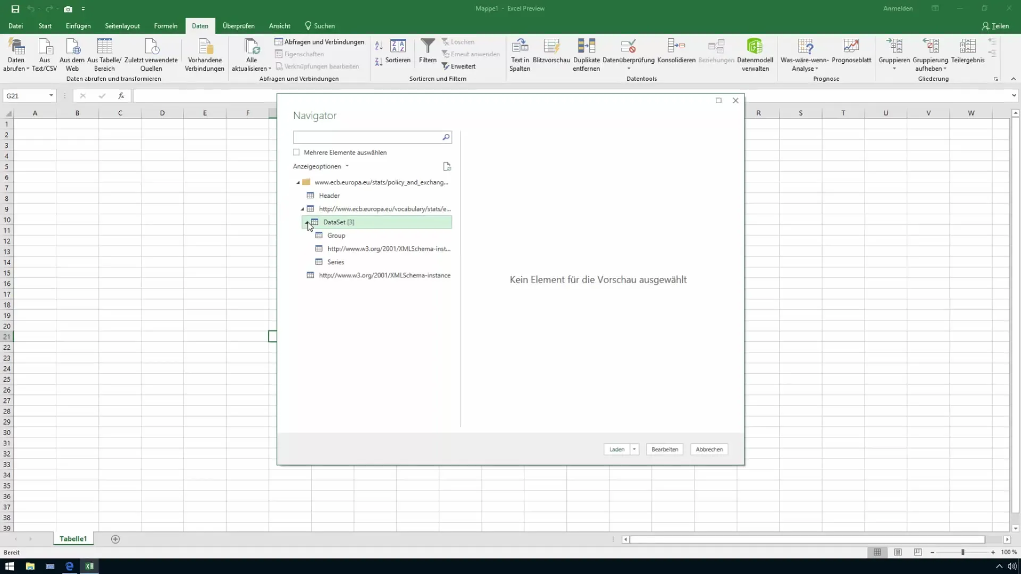This screenshot has width=1021, height=574.
Task: Open the Seitenlayout tab
Action: pyautogui.click(x=122, y=26)
